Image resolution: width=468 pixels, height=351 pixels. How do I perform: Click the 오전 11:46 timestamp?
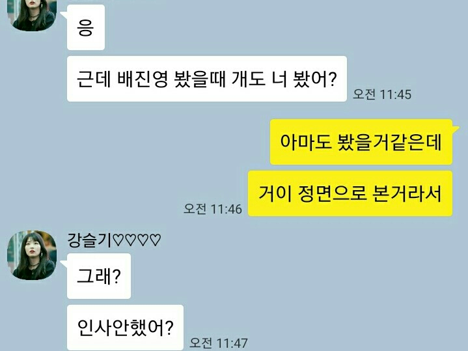213,209
